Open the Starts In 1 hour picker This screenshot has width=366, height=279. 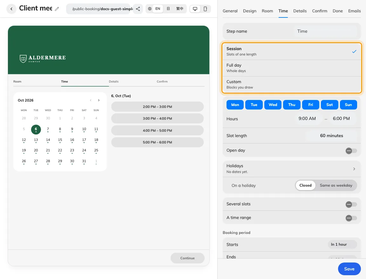coord(342,244)
